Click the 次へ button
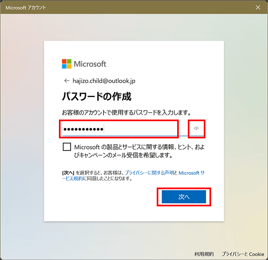 [184, 197]
